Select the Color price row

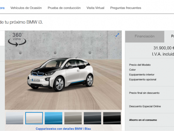132,70
